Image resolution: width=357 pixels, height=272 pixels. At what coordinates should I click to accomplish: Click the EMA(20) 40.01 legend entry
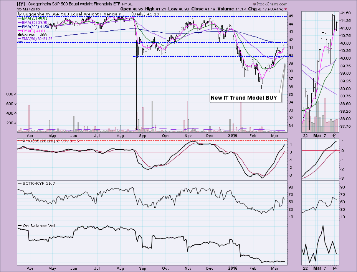(x=33, y=18)
